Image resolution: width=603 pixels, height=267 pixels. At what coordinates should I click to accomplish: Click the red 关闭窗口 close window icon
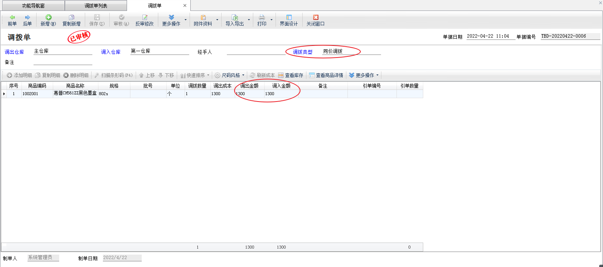pos(315,17)
